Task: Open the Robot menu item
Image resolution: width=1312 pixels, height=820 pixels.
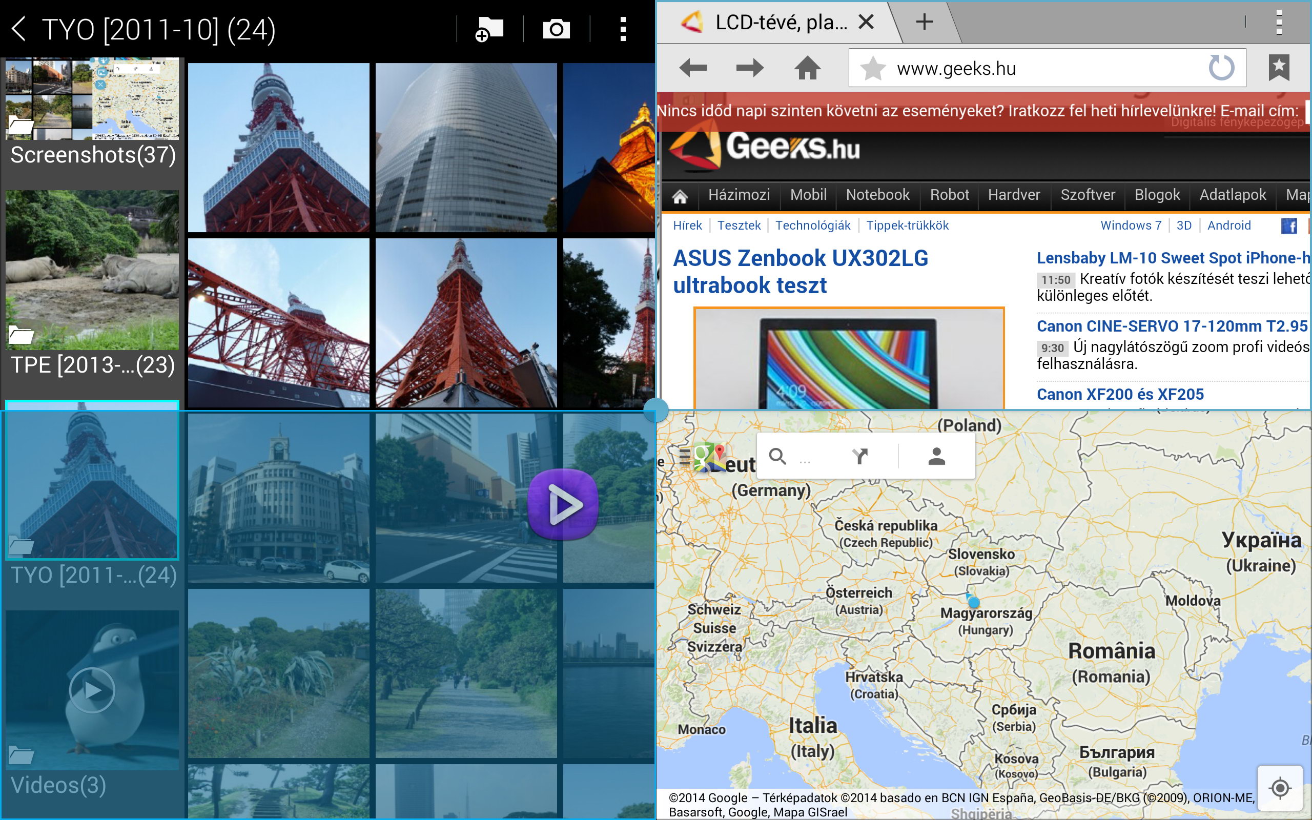Action: (949, 195)
